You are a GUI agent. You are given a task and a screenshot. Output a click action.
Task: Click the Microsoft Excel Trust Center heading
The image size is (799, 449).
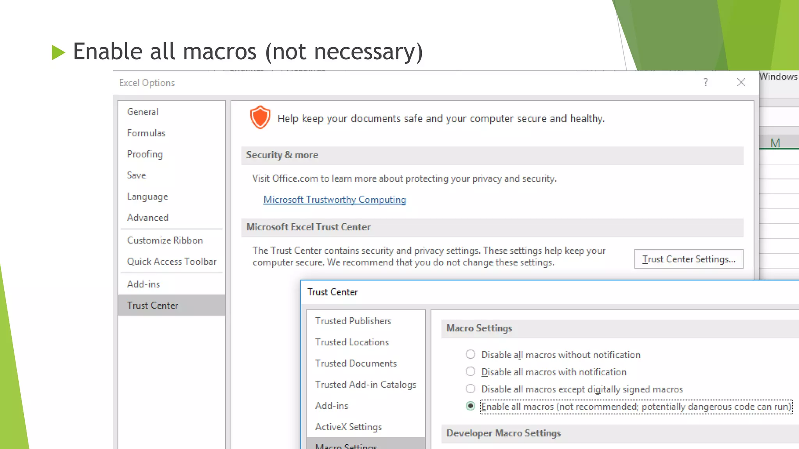308,227
